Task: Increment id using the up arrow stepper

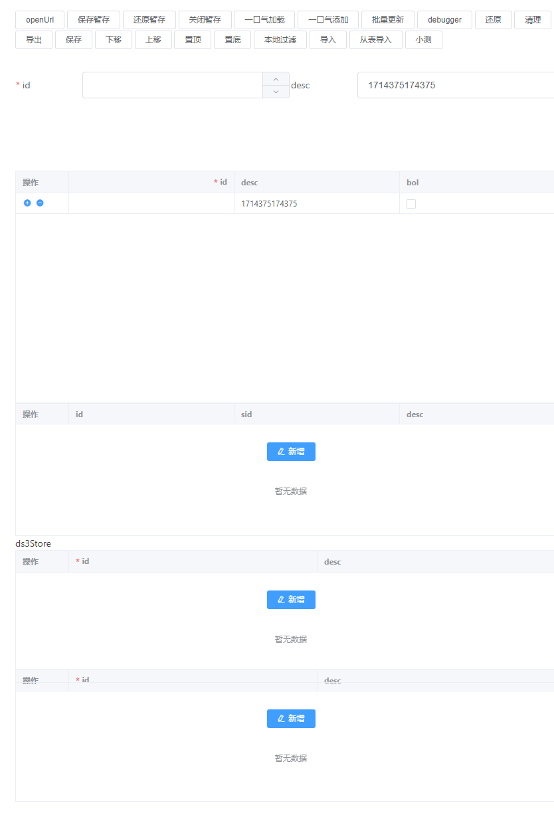Action: (276, 79)
